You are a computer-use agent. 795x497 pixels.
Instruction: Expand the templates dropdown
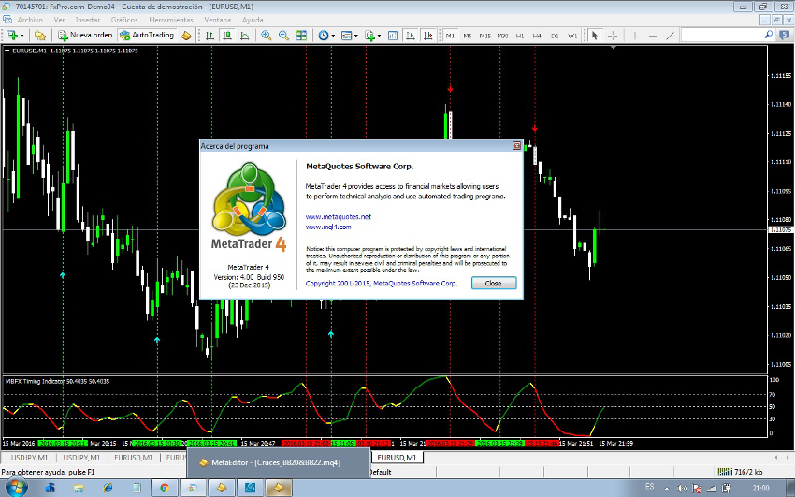(356, 36)
